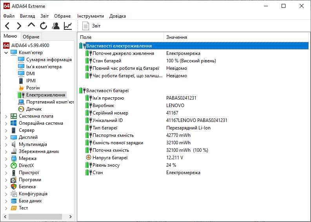Go forward with the right arrow toolbar icon
Screen dimensions: 311x222
(19, 26)
